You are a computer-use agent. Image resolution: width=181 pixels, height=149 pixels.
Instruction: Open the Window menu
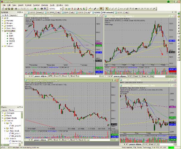(60, 5)
